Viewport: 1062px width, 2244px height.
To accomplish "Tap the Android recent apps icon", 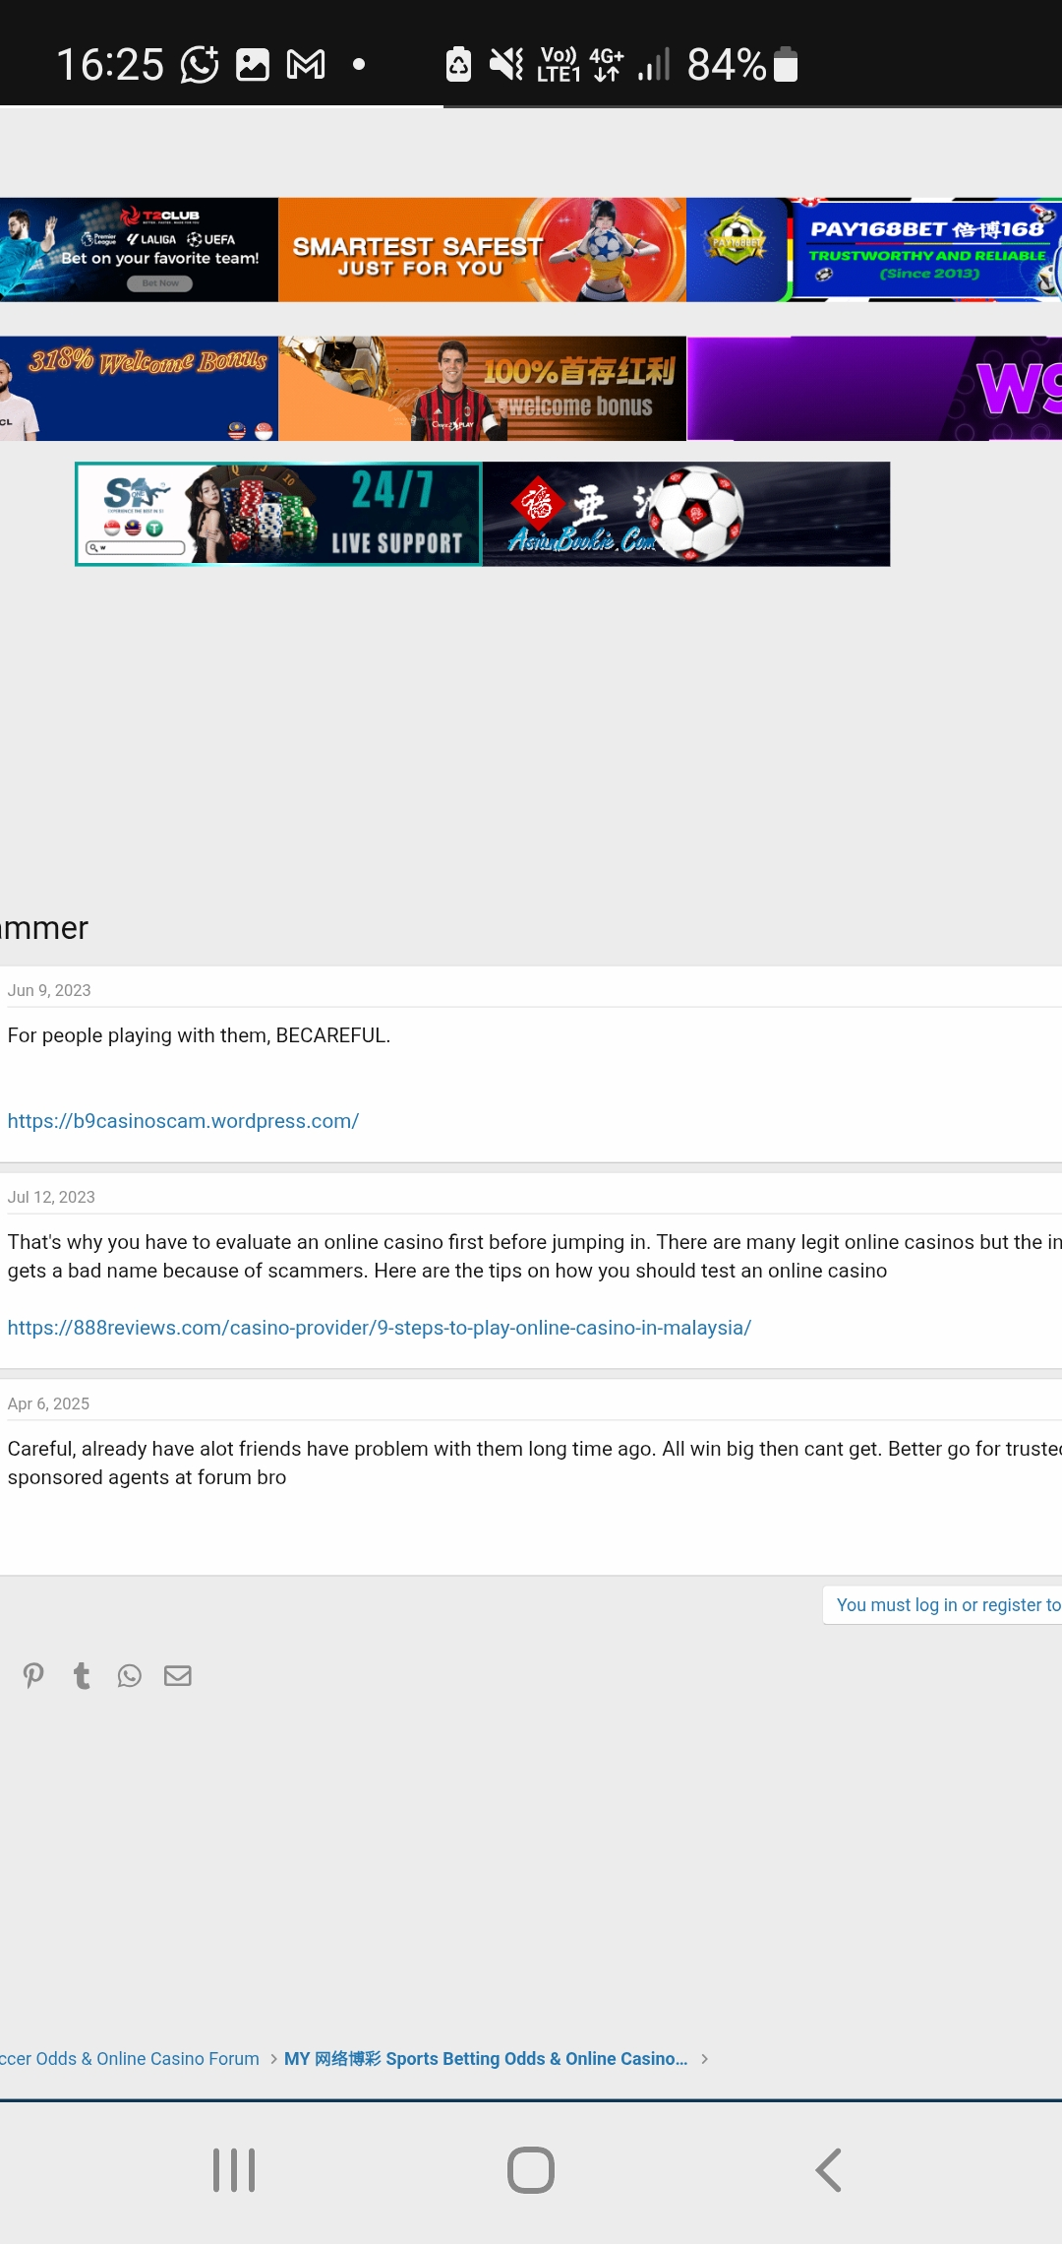I will click(x=234, y=2170).
